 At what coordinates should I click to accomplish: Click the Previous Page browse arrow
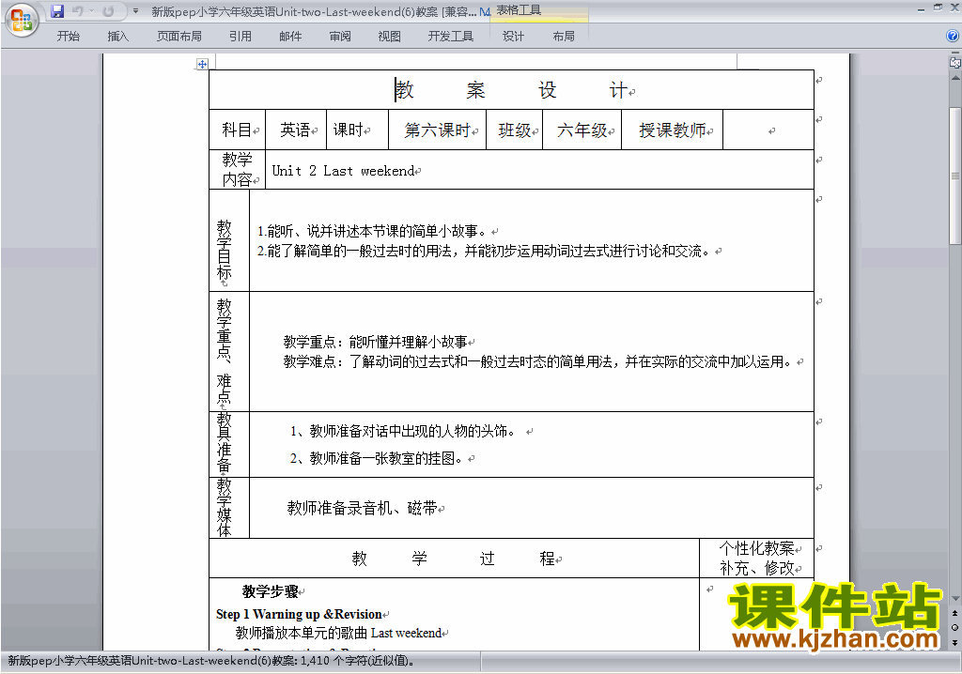click(x=954, y=613)
